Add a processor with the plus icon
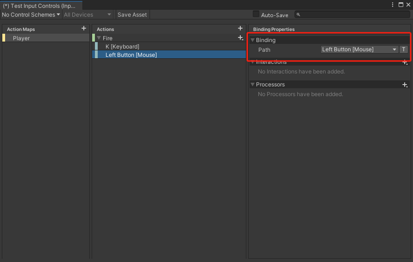Image resolution: width=413 pixels, height=262 pixels. pyautogui.click(x=405, y=85)
